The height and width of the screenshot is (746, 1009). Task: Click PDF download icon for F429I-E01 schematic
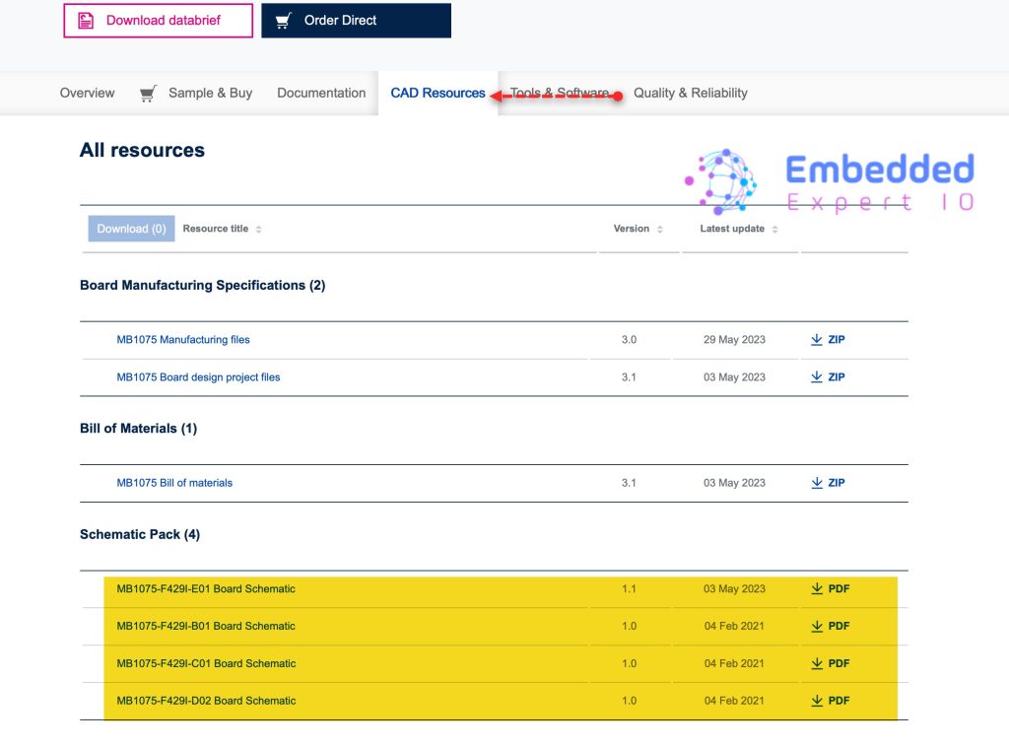click(x=816, y=589)
